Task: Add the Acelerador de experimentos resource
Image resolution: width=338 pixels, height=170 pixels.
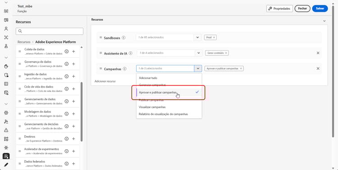Action: [x=73, y=151]
